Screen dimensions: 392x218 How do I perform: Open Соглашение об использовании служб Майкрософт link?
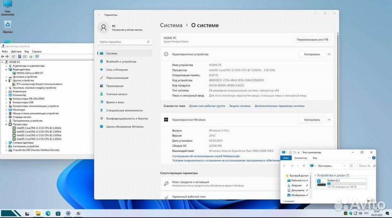[206, 156]
